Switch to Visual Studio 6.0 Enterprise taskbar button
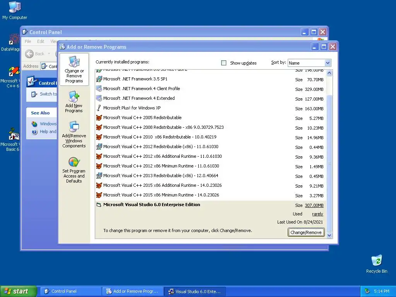This screenshot has height=297, width=396. (195, 291)
